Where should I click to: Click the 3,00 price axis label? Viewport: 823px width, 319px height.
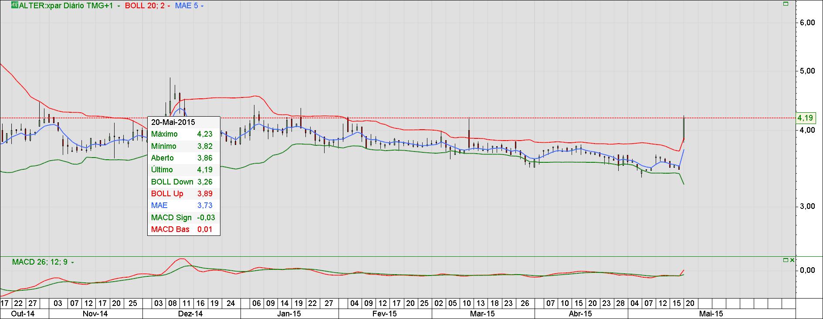click(807, 206)
